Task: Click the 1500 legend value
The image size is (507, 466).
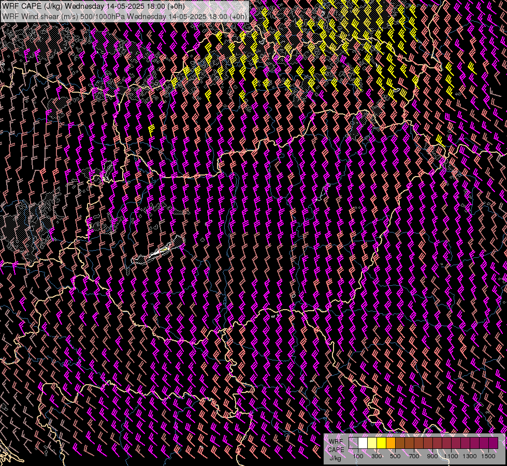Action: point(488,456)
